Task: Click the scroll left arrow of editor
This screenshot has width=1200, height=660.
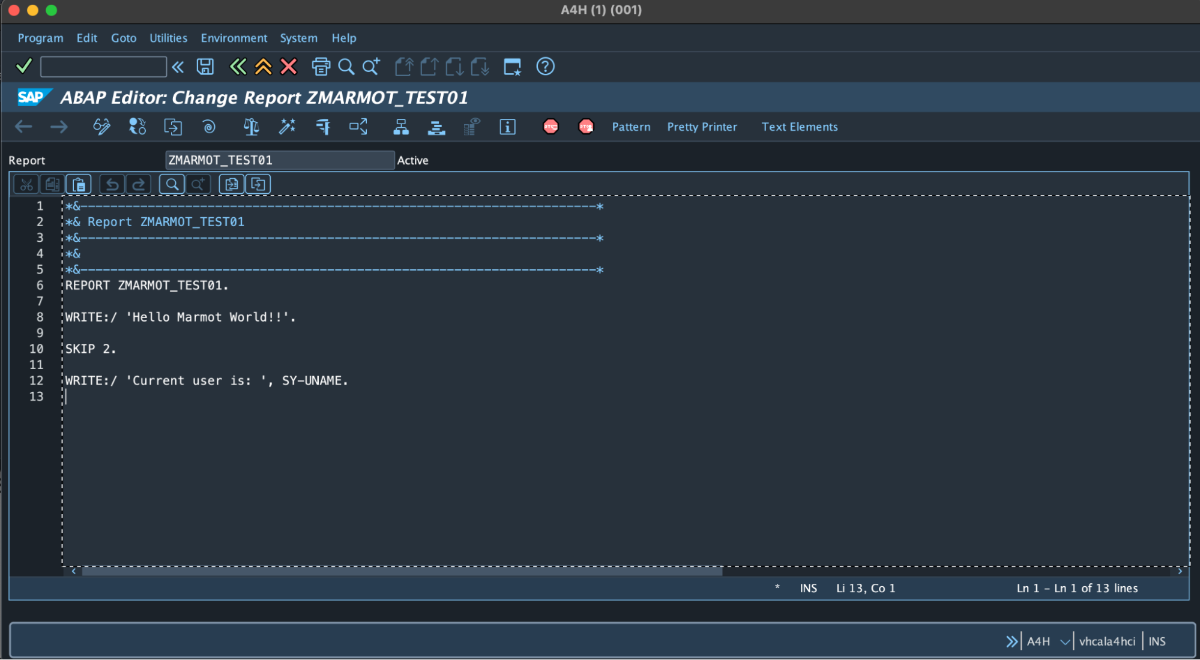Action: [74, 571]
